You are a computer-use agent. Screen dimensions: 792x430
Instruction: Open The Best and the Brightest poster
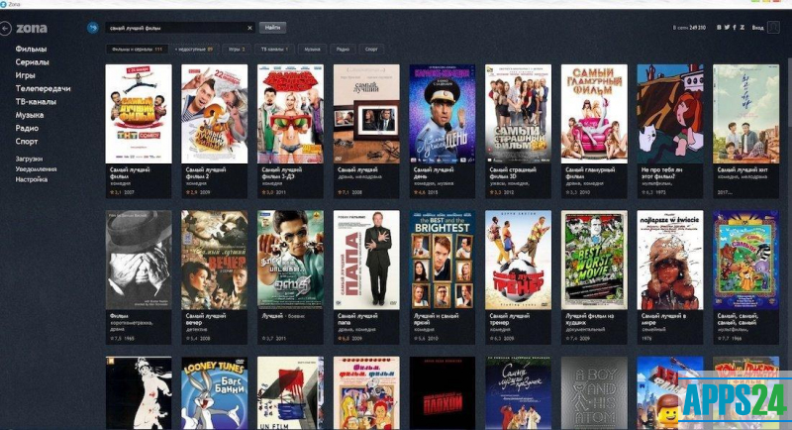pyautogui.click(x=442, y=260)
